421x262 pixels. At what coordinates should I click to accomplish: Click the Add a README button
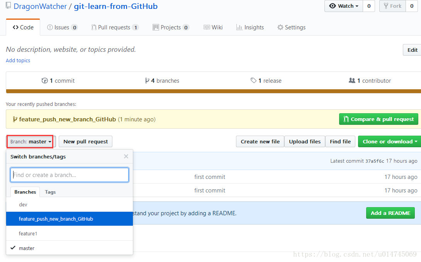click(x=390, y=213)
